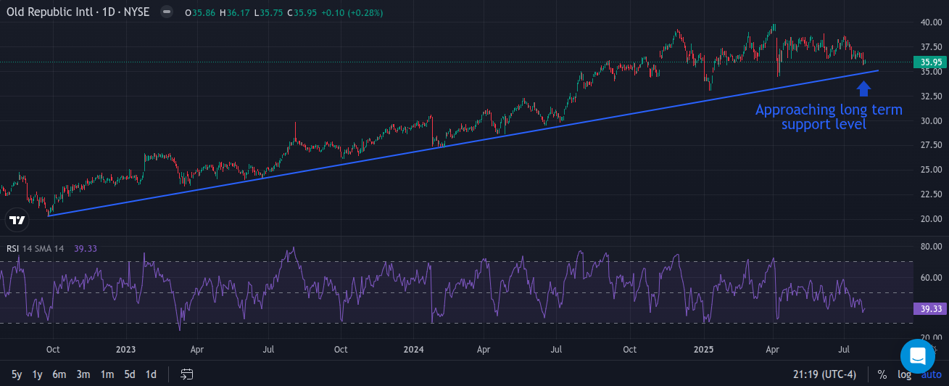Click the current price label 35.95
Screen dimensions: 949x386
click(931, 62)
